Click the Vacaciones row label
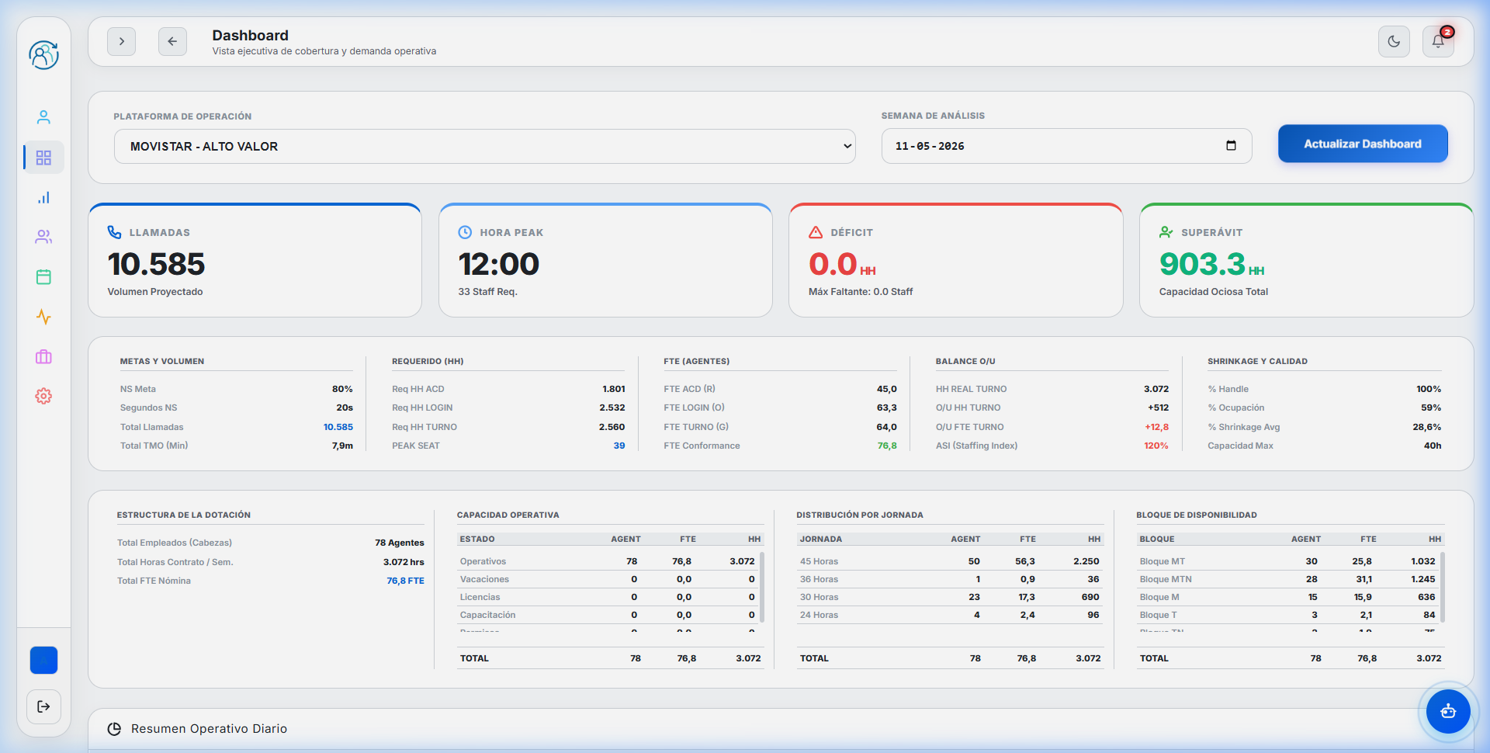 (484, 579)
